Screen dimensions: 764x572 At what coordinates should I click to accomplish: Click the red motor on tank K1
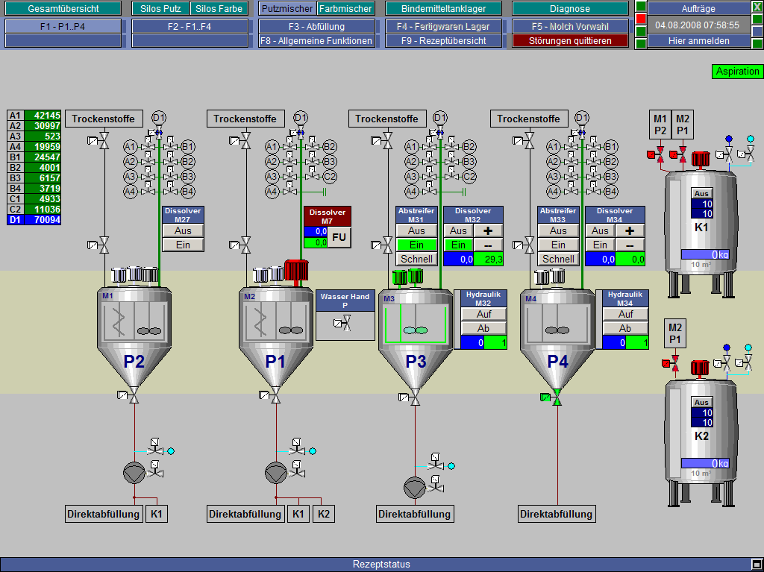[700, 158]
